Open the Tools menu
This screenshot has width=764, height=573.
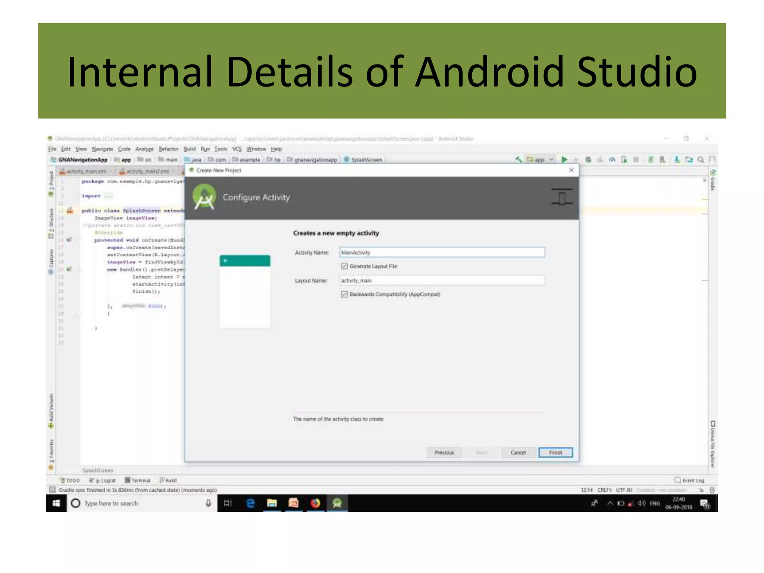221,149
